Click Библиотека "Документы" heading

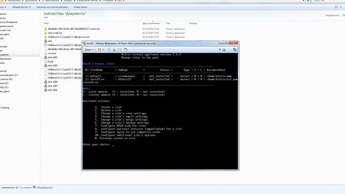point(65,13)
